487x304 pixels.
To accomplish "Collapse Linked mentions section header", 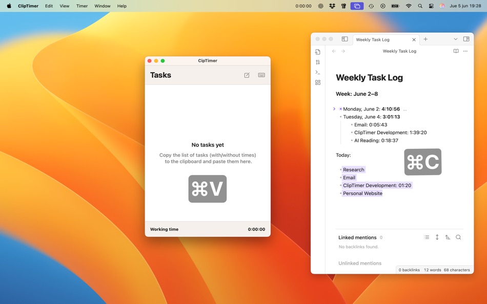I will 357,237.
